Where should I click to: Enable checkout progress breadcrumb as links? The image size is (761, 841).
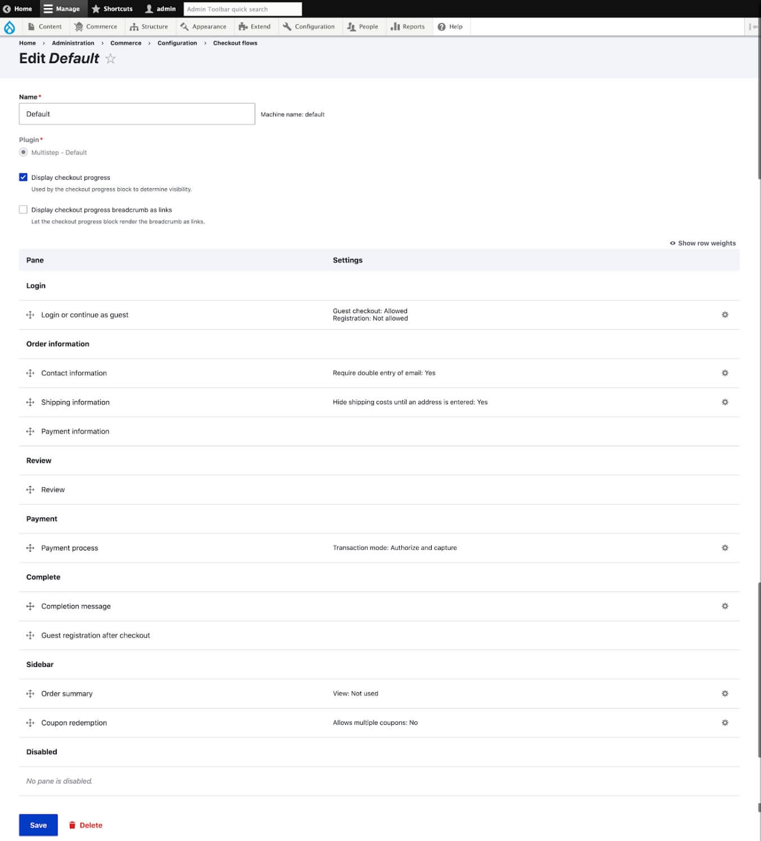pos(23,210)
